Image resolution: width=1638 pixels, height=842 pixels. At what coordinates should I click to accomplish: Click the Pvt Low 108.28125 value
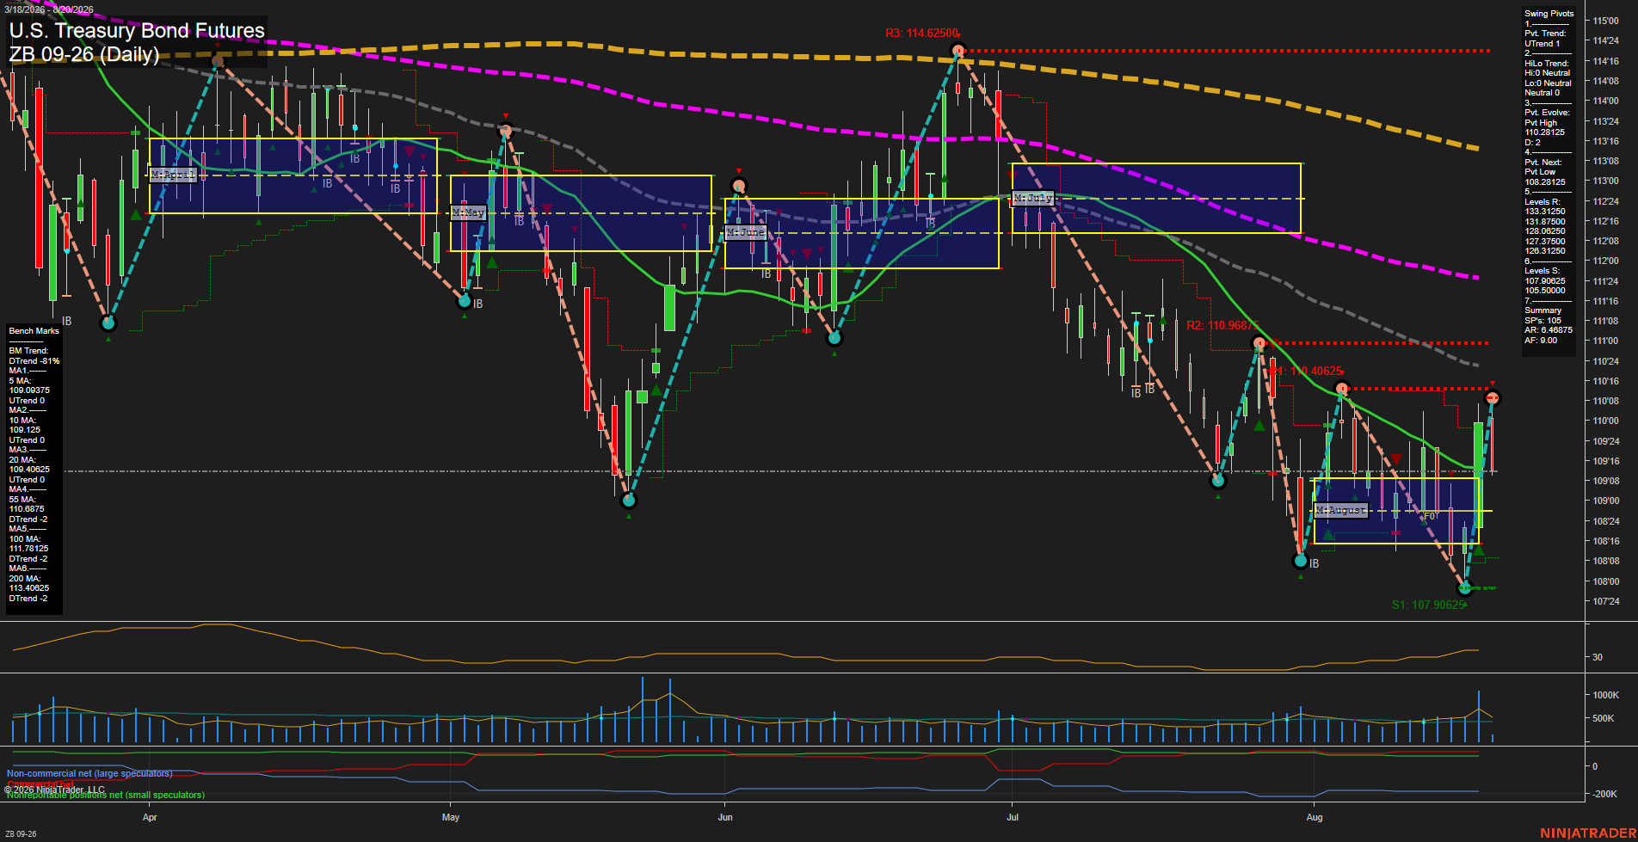click(x=1545, y=182)
